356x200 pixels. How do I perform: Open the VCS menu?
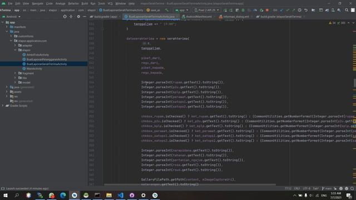pos(110,4)
